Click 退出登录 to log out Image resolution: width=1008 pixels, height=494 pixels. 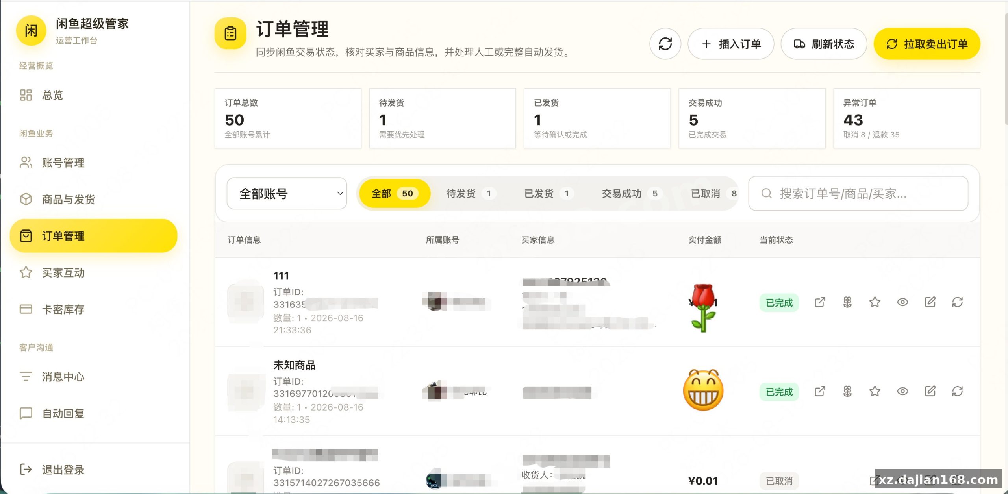(93, 470)
